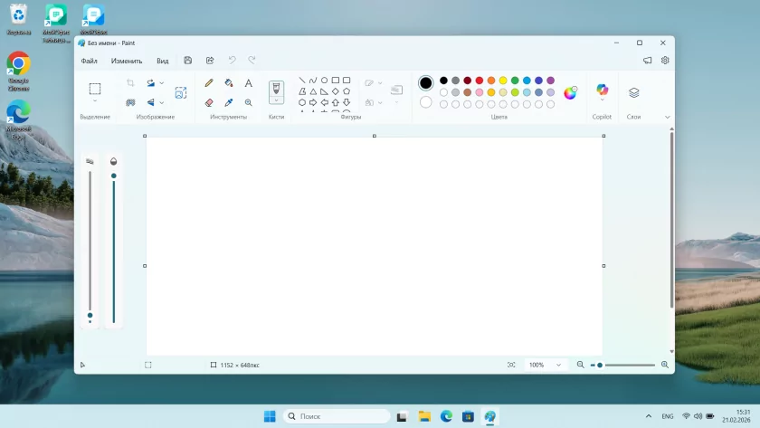Click the Save icon in the title bar
Screen dimensions: 760x428
(187, 61)
